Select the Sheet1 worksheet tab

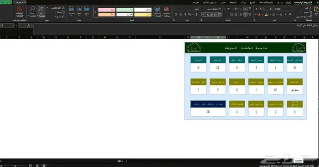click(298, 161)
